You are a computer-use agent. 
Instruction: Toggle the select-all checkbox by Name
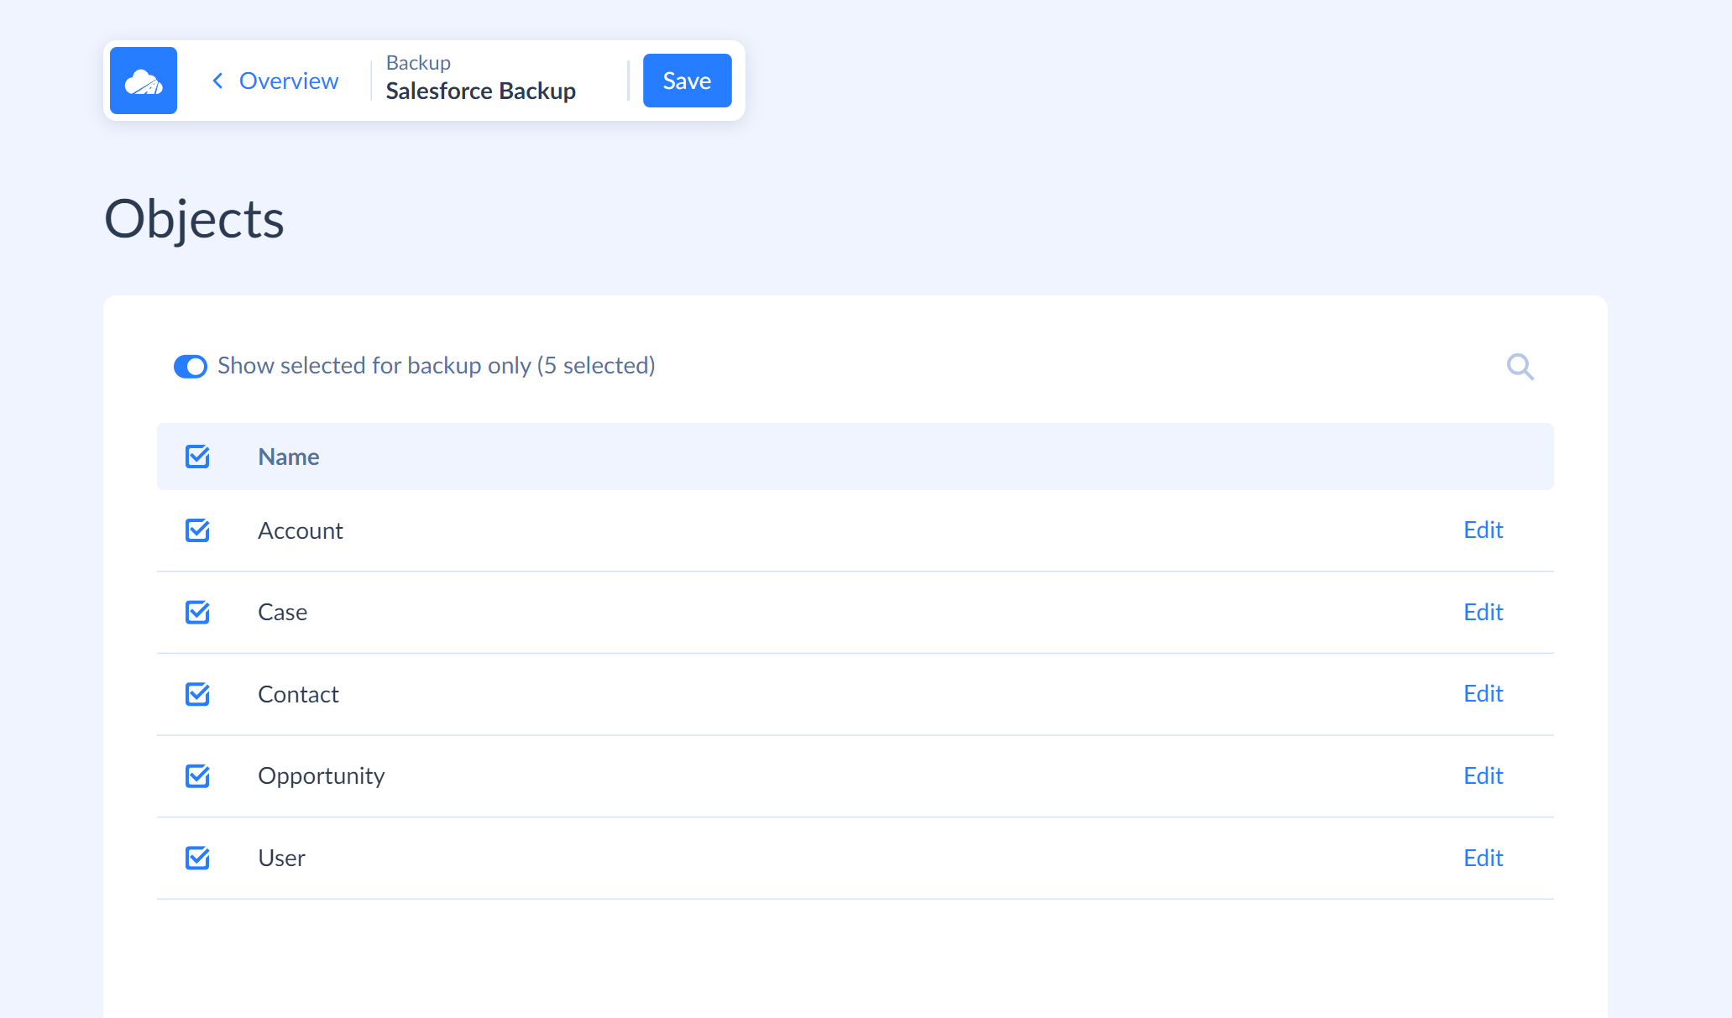[x=197, y=457]
